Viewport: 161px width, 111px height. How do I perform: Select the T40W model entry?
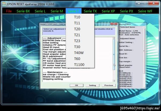(80, 53)
